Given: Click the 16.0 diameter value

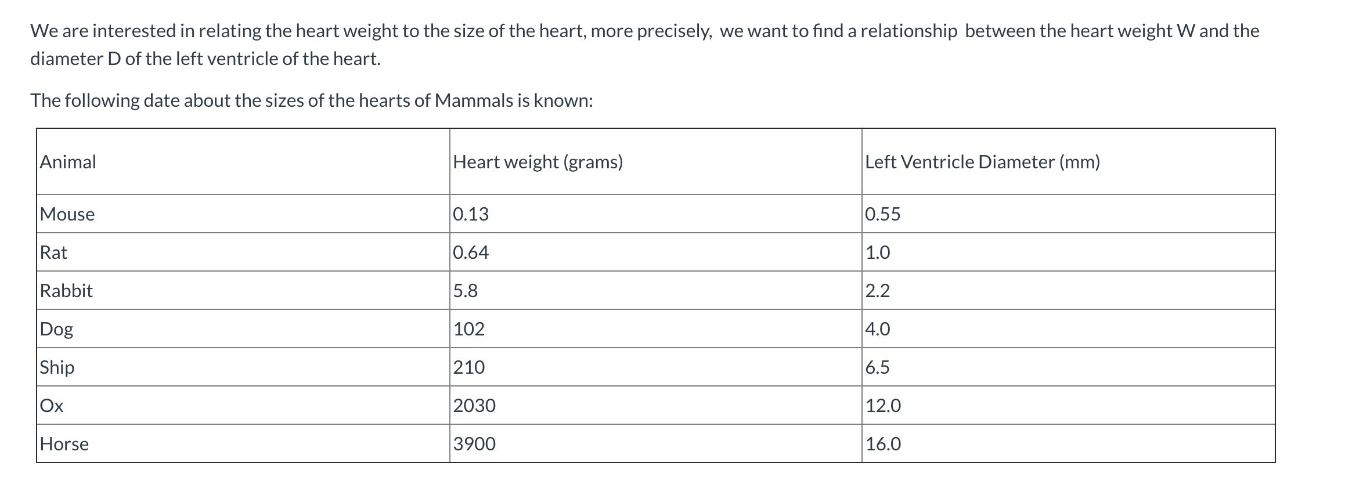Looking at the screenshot, I should coord(884,444).
